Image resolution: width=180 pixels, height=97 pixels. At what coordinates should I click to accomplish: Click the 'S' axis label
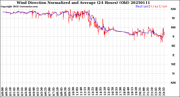point(173,36)
